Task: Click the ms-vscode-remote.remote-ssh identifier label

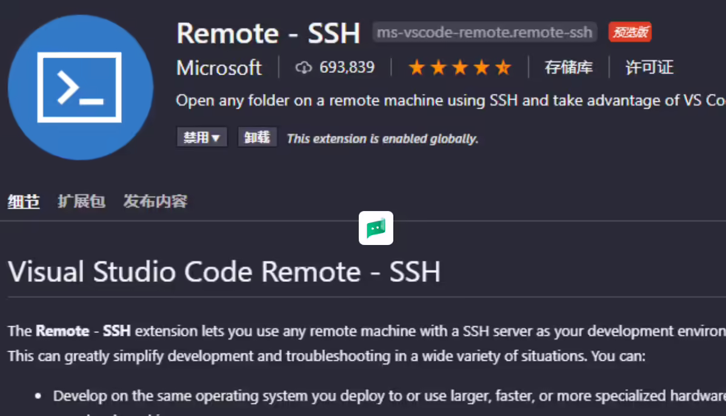Action: (485, 32)
